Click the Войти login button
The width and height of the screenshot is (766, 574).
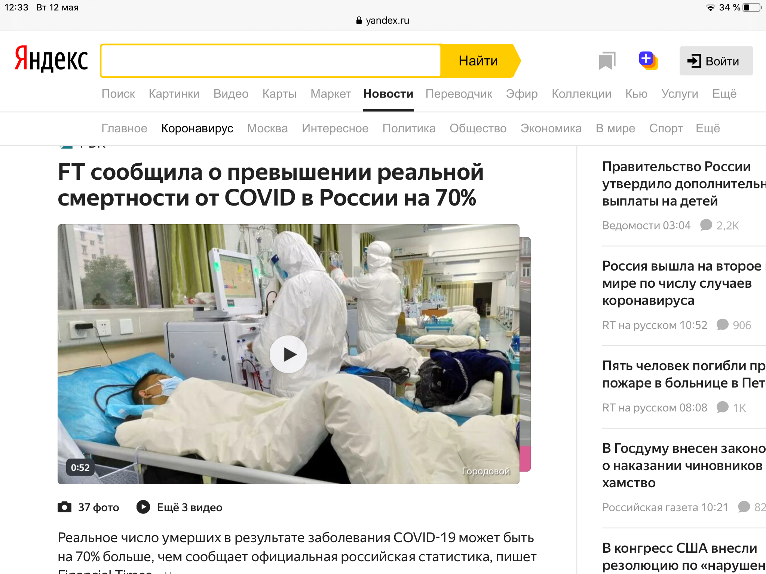tap(716, 61)
